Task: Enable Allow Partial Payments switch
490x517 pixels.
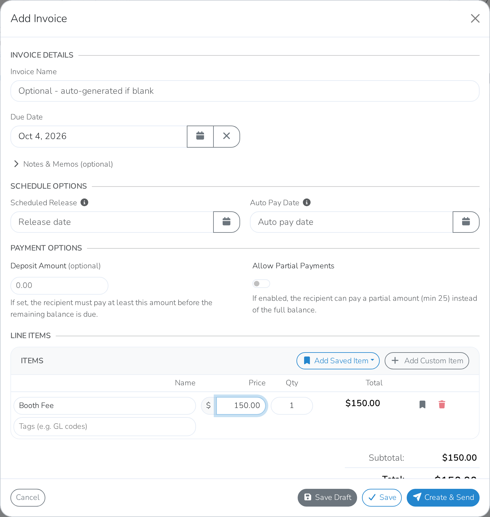Action: tap(261, 284)
